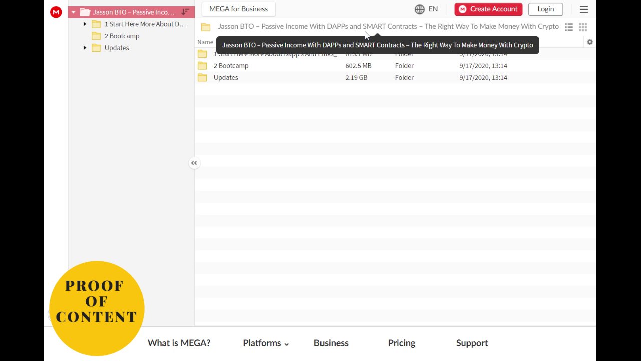
Task: Sort by the Name column header
Action: (205, 42)
